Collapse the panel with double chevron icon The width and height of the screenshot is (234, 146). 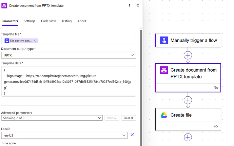pyautogui.click(x=138, y=5)
